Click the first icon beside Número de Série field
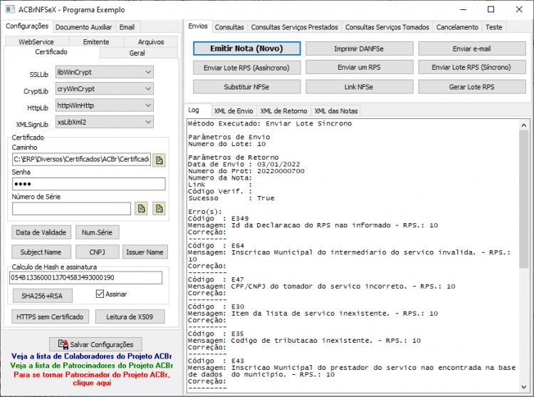Screen dimensions: 534x397 click(142, 209)
